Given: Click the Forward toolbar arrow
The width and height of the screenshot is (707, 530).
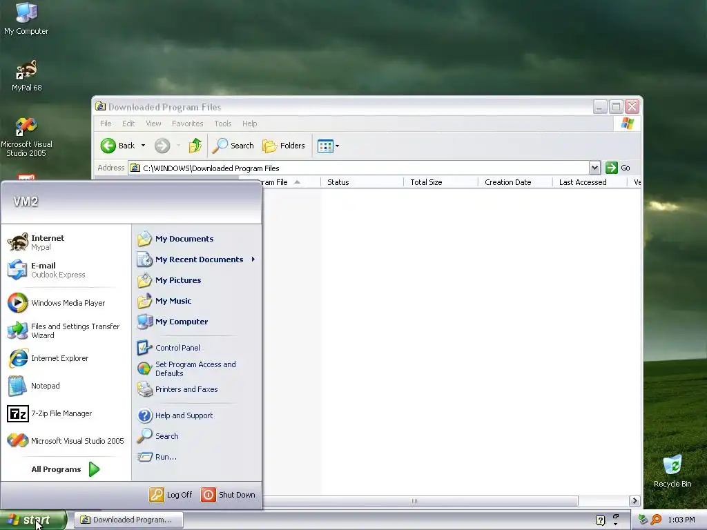Looking at the screenshot, I should [162, 146].
